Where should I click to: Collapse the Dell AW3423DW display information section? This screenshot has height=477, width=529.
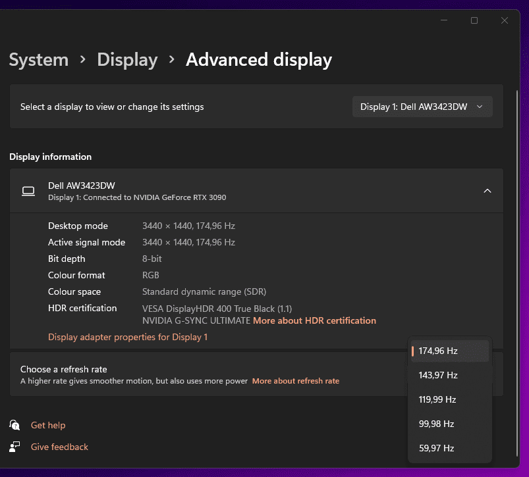(x=487, y=191)
